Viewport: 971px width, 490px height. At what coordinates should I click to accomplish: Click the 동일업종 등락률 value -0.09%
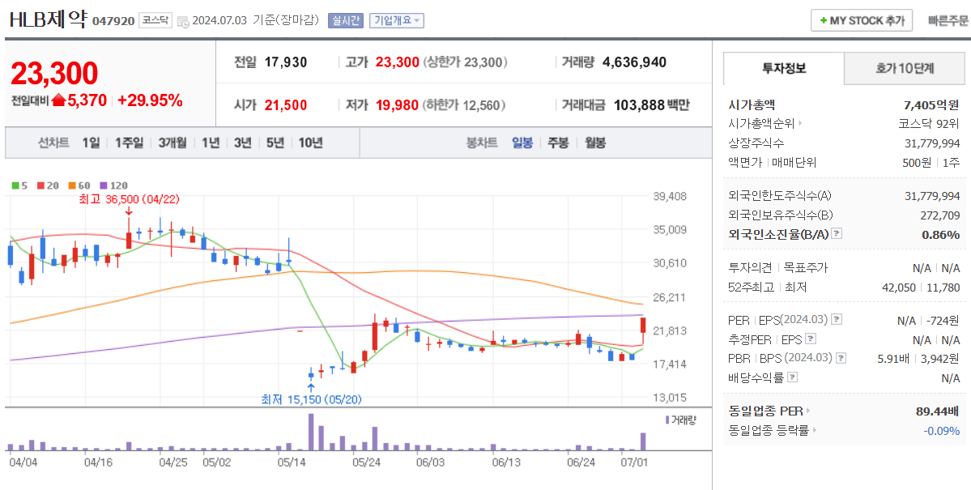(x=941, y=430)
